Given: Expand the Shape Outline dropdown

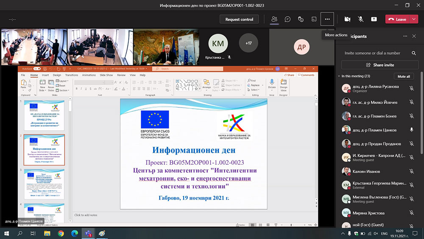Looking at the screenshot, I should [x=231, y=85].
